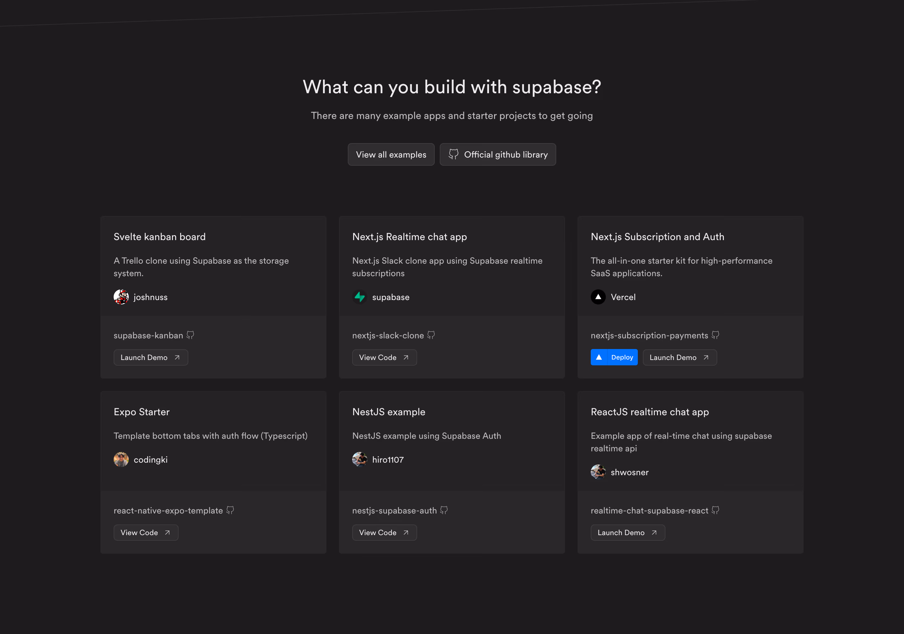Click the codingki author name
Screen dimensions: 904x634
point(150,460)
